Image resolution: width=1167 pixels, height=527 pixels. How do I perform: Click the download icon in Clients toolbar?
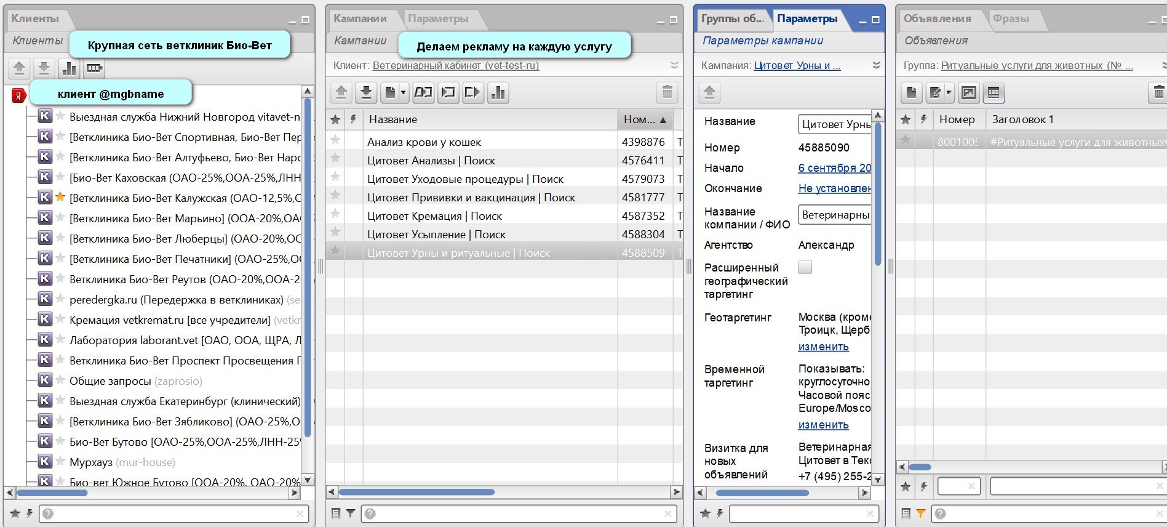pyautogui.click(x=44, y=68)
